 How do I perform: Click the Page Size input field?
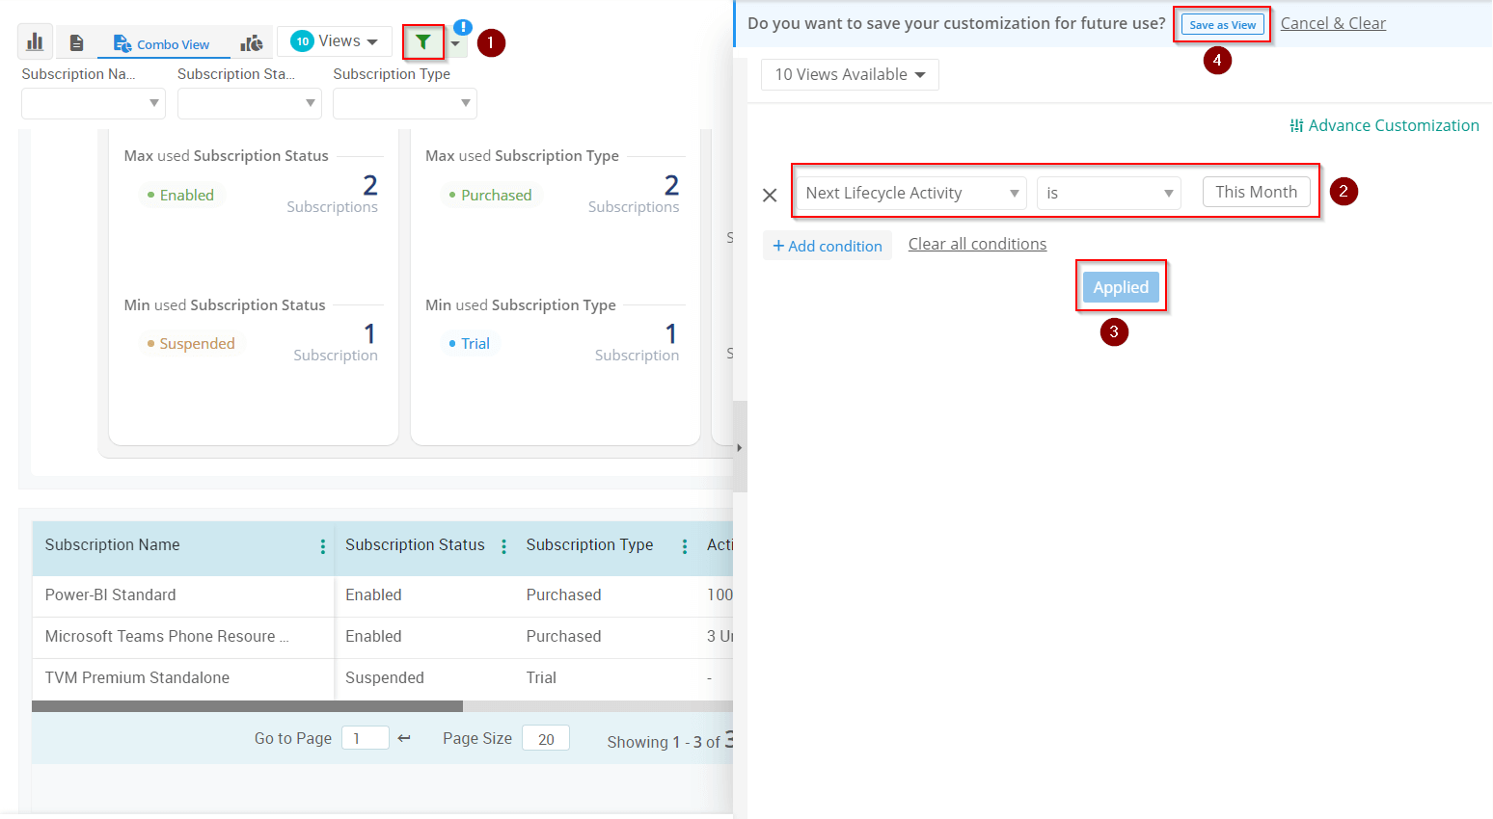click(x=545, y=739)
